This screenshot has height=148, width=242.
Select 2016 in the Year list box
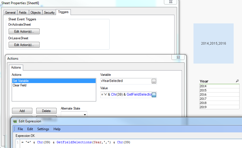[x=219, y=94]
